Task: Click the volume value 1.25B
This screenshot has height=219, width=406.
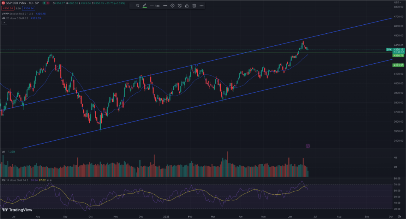Action: click(x=11, y=151)
